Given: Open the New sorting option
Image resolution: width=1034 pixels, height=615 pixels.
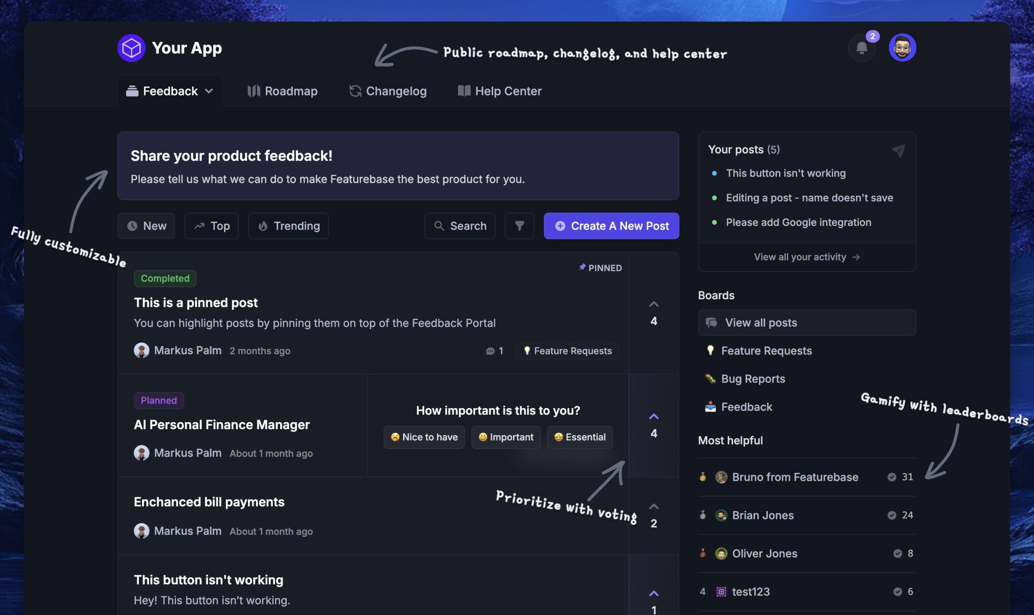Looking at the screenshot, I should click(146, 226).
